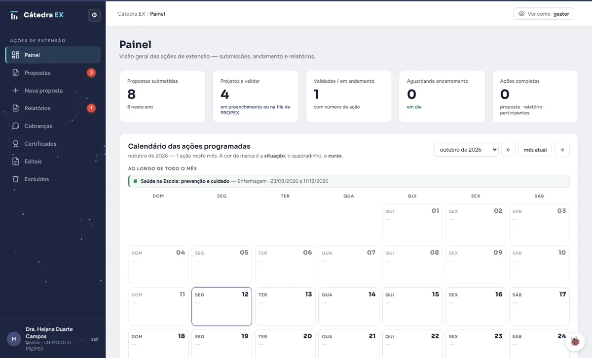Select the DOM 11 calendar day
Viewport: 592px width, 358px height.
point(158,306)
